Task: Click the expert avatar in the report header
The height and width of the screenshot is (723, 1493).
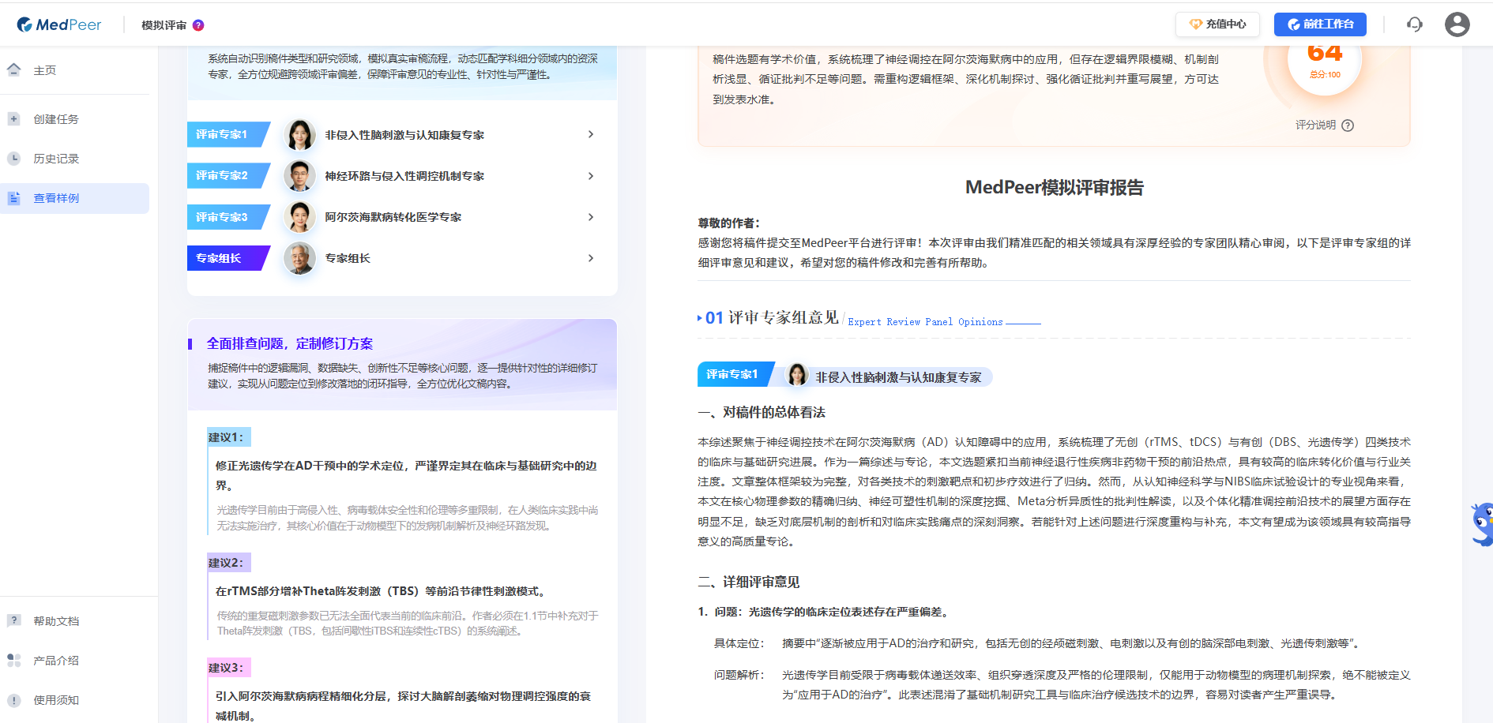Action: pyautogui.click(x=796, y=375)
